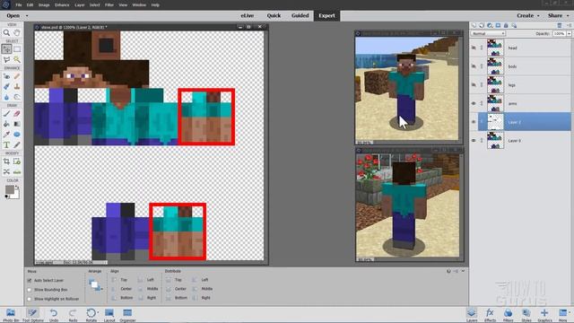574x323 pixels.
Task: Open the Organizer
Action: [x=127, y=315]
